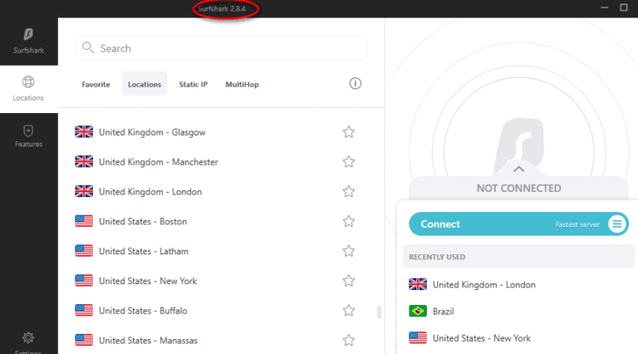Open the Favorite tab
Screen dimensions: 638x354
(x=96, y=84)
